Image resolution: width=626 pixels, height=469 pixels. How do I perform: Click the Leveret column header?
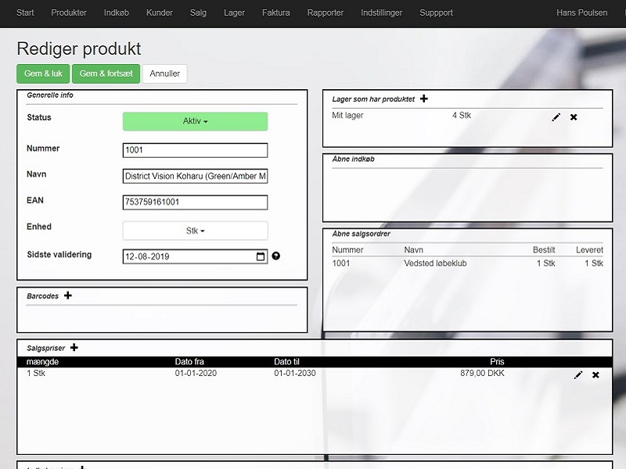pyautogui.click(x=589, y=250)
